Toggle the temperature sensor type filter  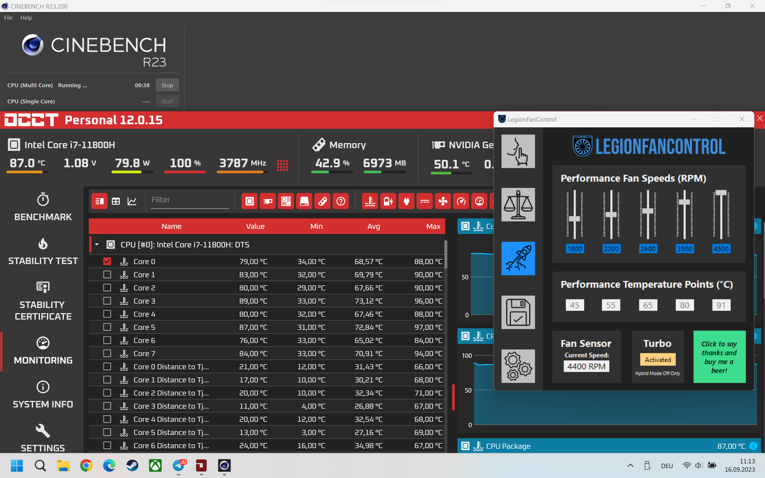(370, 201)
